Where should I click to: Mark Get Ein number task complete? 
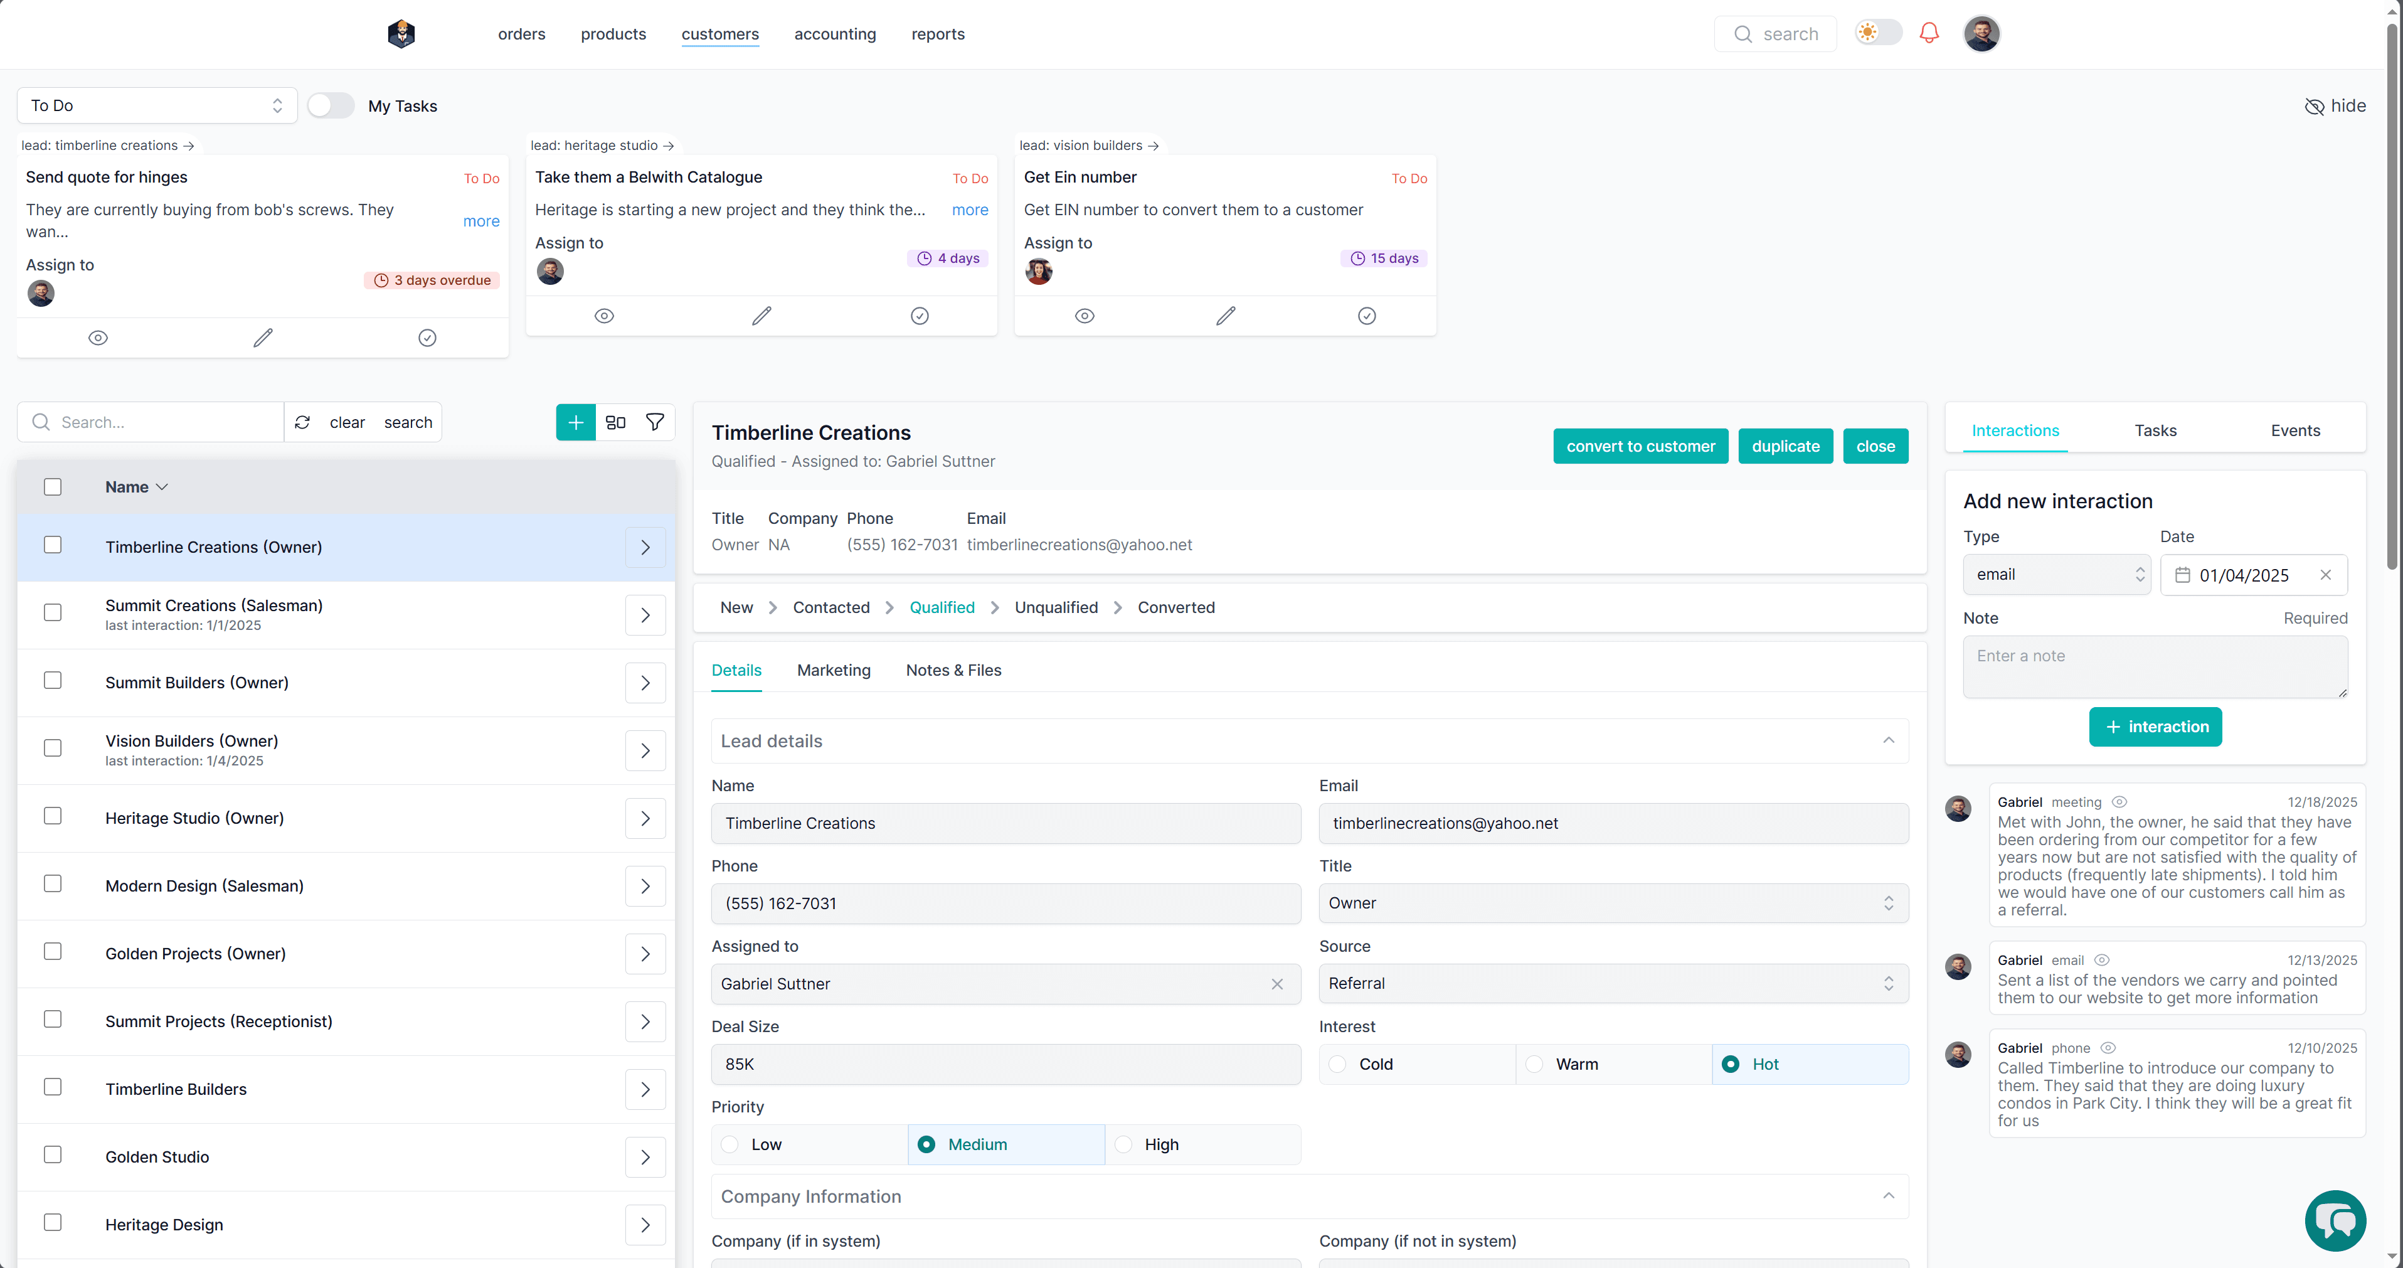click(1367, 316)
